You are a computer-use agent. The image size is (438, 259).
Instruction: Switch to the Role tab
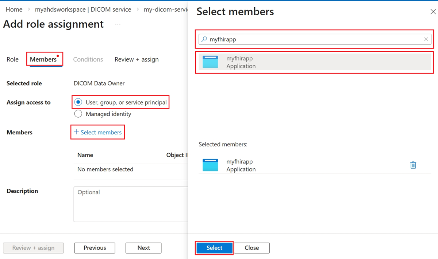pos(12,59)
